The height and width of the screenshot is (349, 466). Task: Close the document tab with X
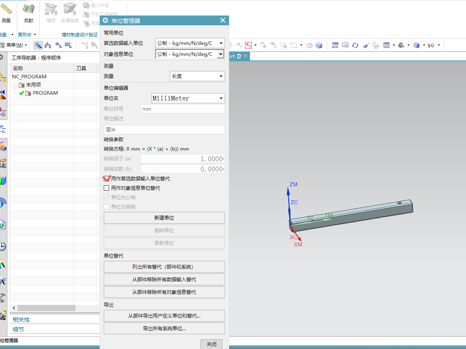[x=245, y=56]
